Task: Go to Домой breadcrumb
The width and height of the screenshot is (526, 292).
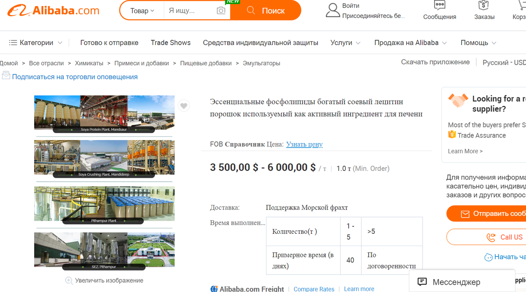Action: (9, 63)
